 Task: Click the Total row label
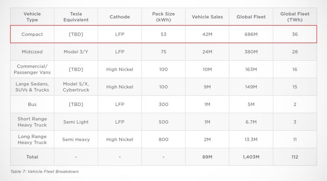click(x=32, y=157)
